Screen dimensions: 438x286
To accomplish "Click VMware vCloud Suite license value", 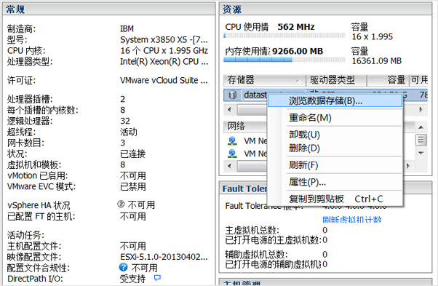I will [164, 80].
